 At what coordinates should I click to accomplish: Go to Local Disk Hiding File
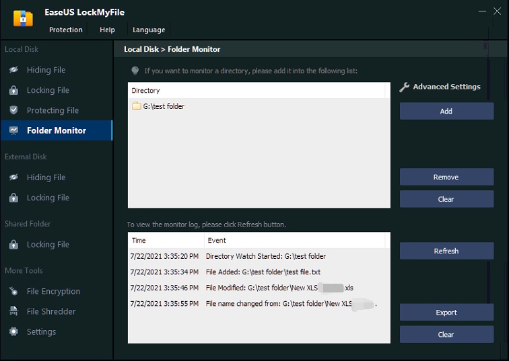[x=57, y=70]
